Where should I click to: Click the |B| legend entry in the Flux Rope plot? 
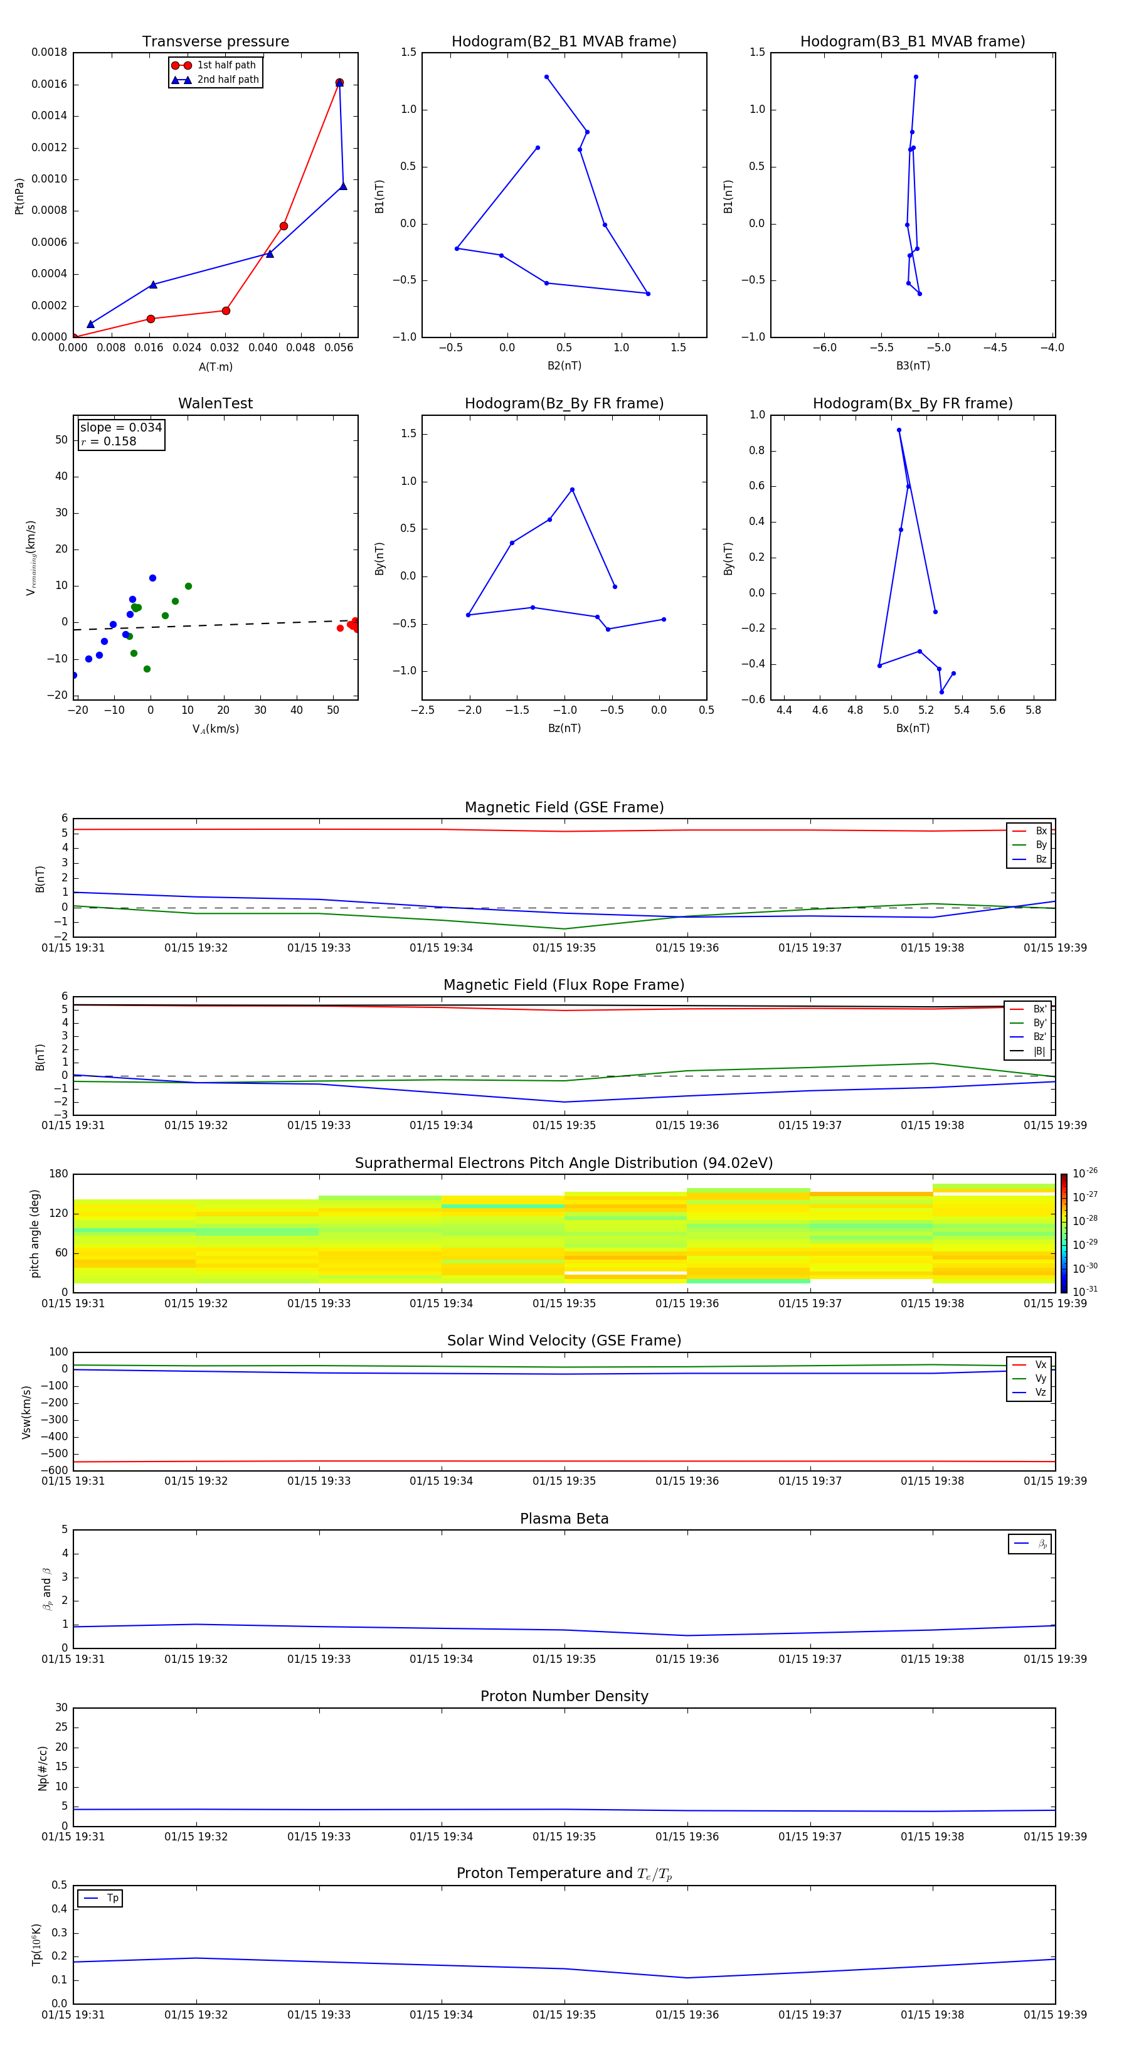1028,1051
